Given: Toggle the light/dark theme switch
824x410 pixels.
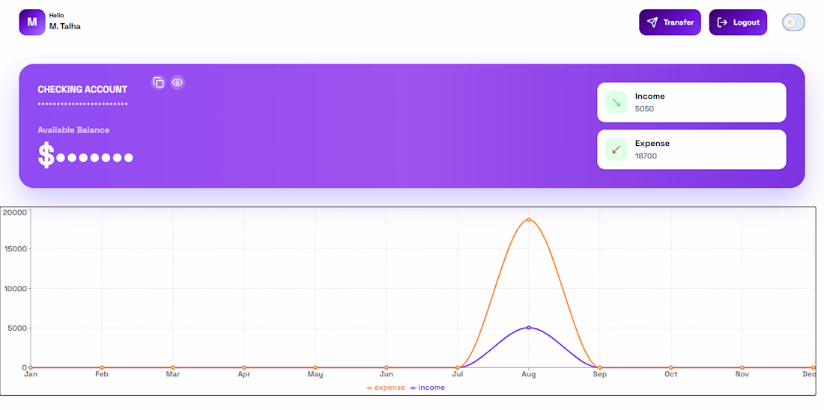Looking at the screenshot, I should pyautogui.click(x=793, y=22).
